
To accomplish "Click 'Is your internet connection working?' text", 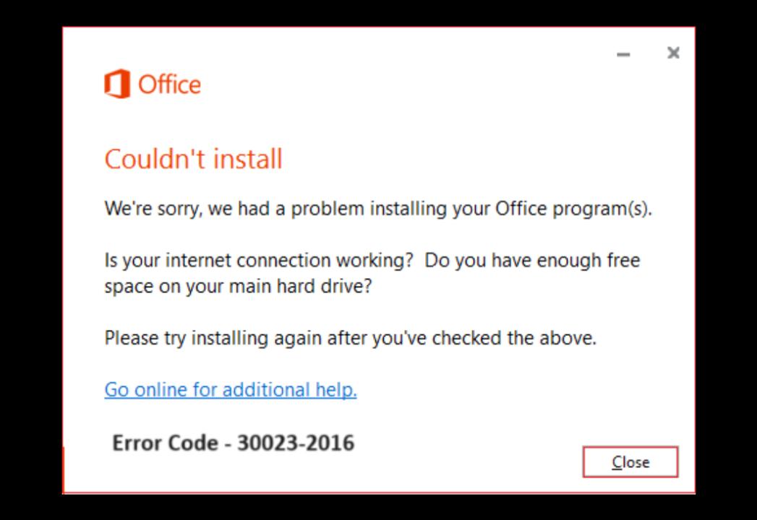I will pos(258,260).
